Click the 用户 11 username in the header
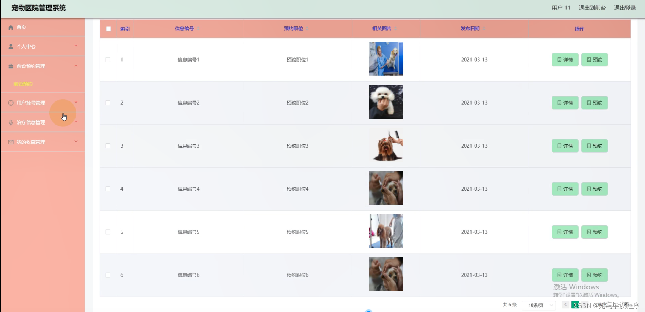The image size is (645, 312). (561, 8)
